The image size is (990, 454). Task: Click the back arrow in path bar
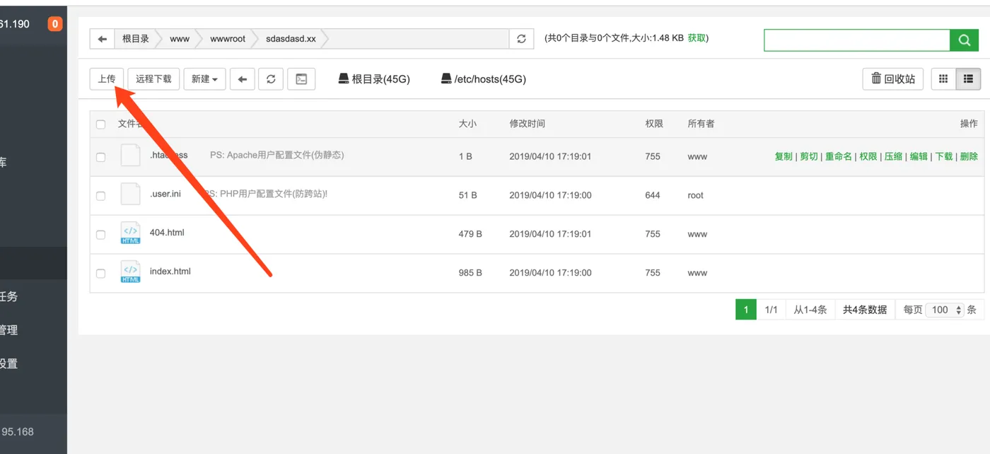pyautogui.click(x=103, y=39)
